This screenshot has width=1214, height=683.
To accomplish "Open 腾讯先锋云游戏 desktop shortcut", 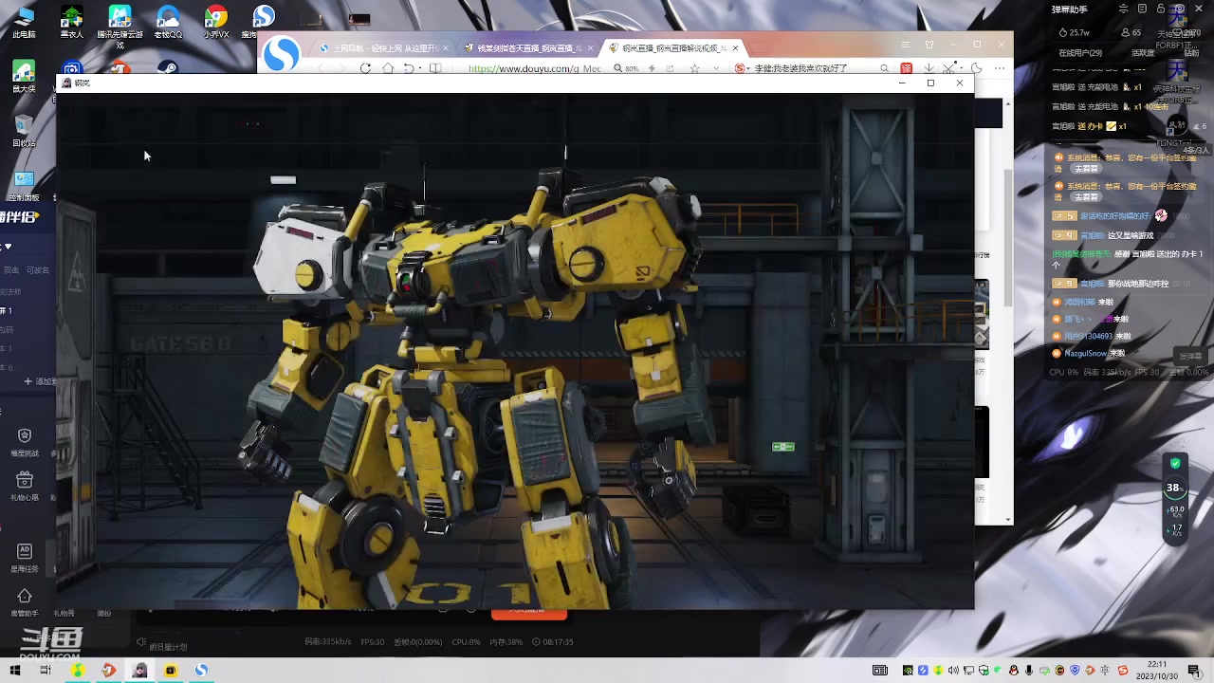I will coord(120,25).
